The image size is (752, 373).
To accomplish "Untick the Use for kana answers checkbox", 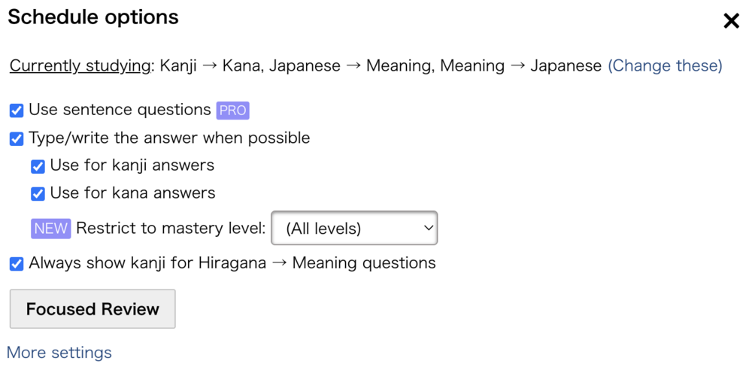I will tap(38, 194).
